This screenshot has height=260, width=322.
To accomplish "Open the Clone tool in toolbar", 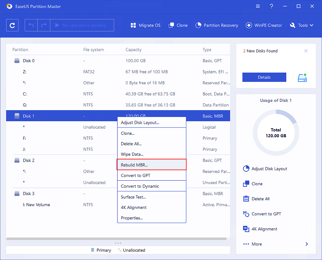I will pos(178,25).
